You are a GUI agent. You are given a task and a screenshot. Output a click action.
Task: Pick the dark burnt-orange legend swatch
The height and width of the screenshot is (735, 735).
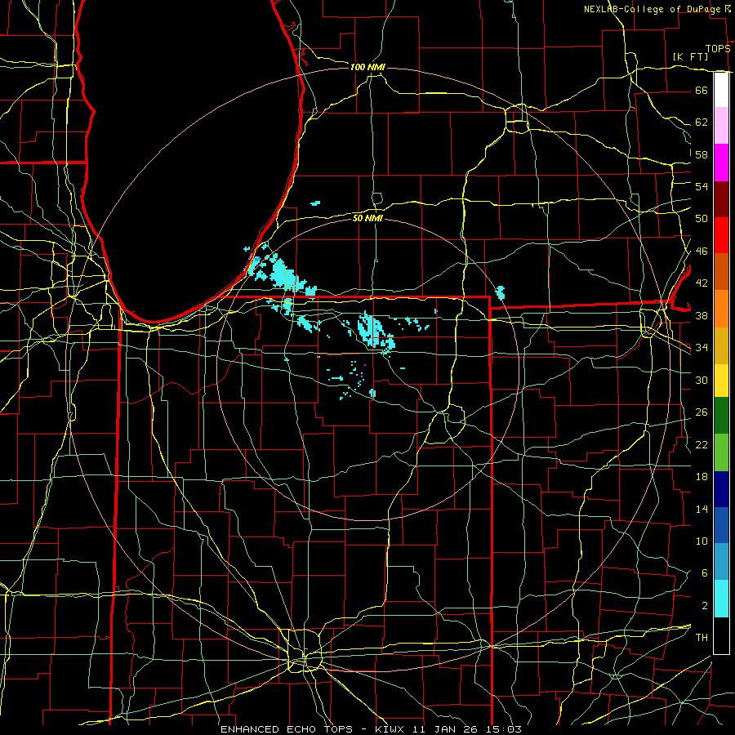click(x=721, y=272)
